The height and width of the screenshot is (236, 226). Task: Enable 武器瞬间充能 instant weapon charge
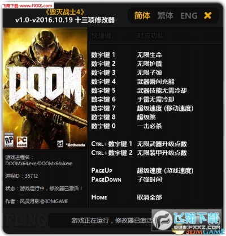click(x=155, y=81)
